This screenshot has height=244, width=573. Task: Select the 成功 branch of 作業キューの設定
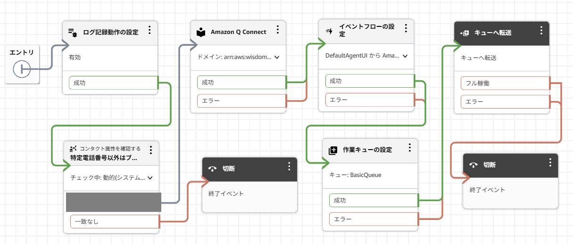[x=374, y=201]
